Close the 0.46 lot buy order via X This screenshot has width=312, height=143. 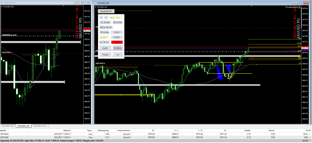(310, 134)
